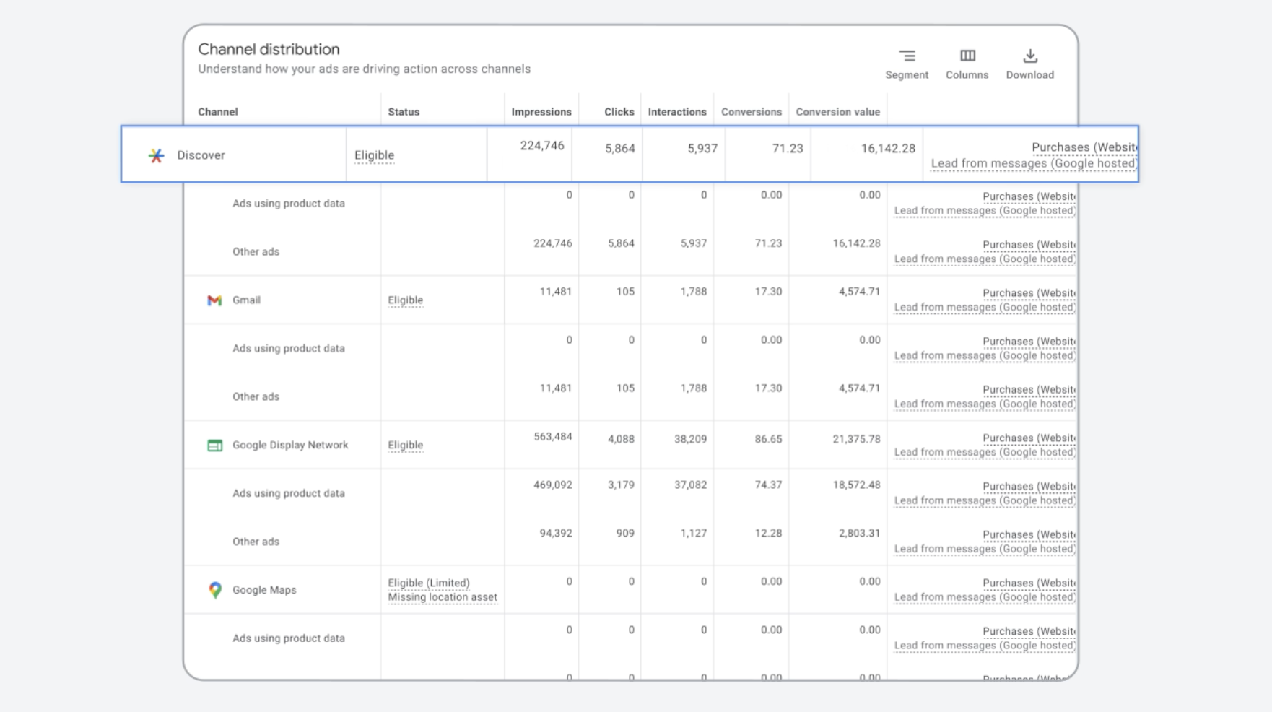Sort by the Clicks column header
Screen dimensions: 1272x712
(x=619, y=112)
